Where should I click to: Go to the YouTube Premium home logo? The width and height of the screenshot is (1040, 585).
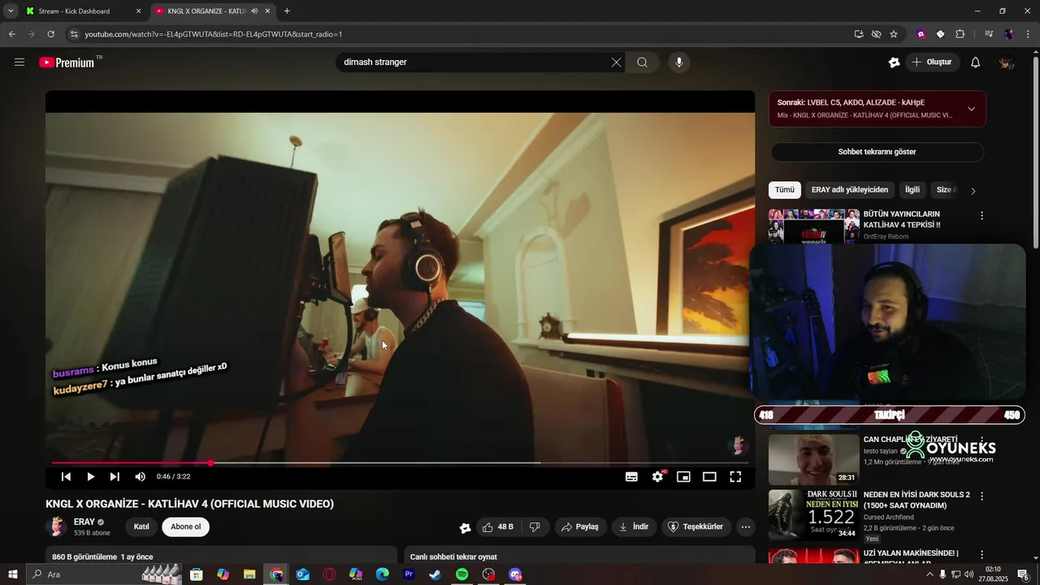(67, 63)
